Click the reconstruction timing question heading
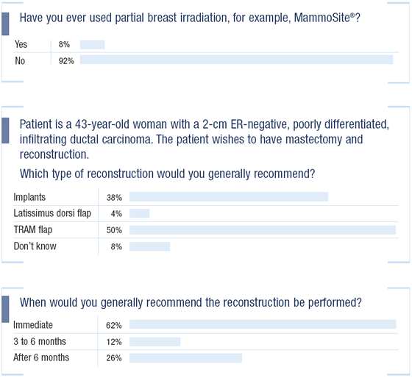This screenshot has height=378, width=412. (x=191, y=302)
